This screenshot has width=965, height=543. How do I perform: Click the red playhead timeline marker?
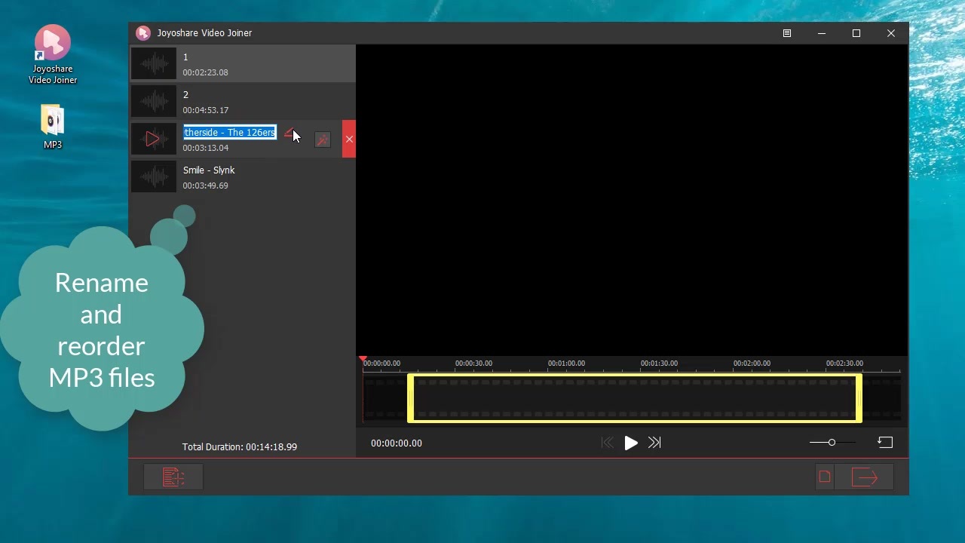(x=363, y=360)
